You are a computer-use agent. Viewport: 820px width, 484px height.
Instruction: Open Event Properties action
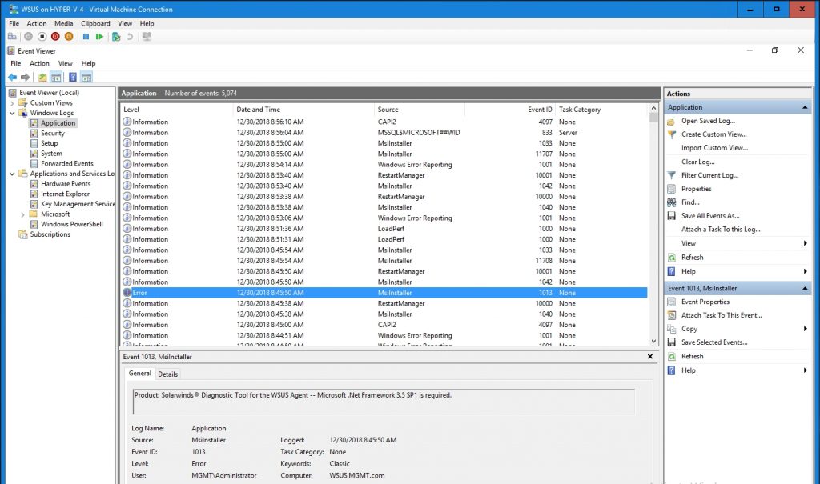point(705,302)
